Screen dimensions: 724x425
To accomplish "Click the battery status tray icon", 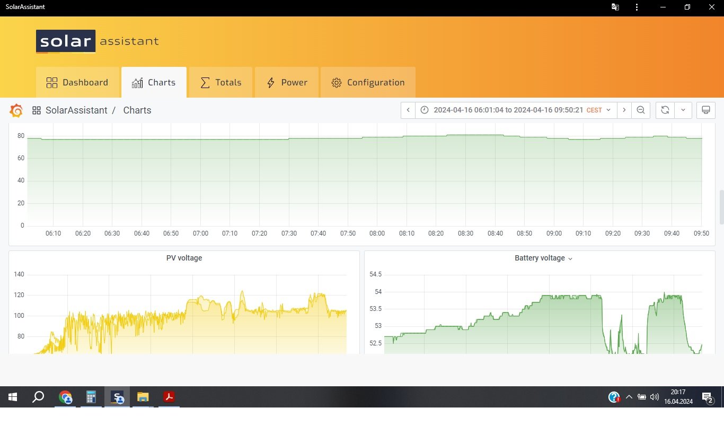I will [642, 397].
